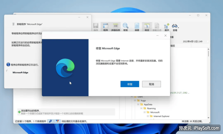Select the "Internet Explorer" tree label
The height and width of the screenshot is (134, 223).
click(161, 116)
